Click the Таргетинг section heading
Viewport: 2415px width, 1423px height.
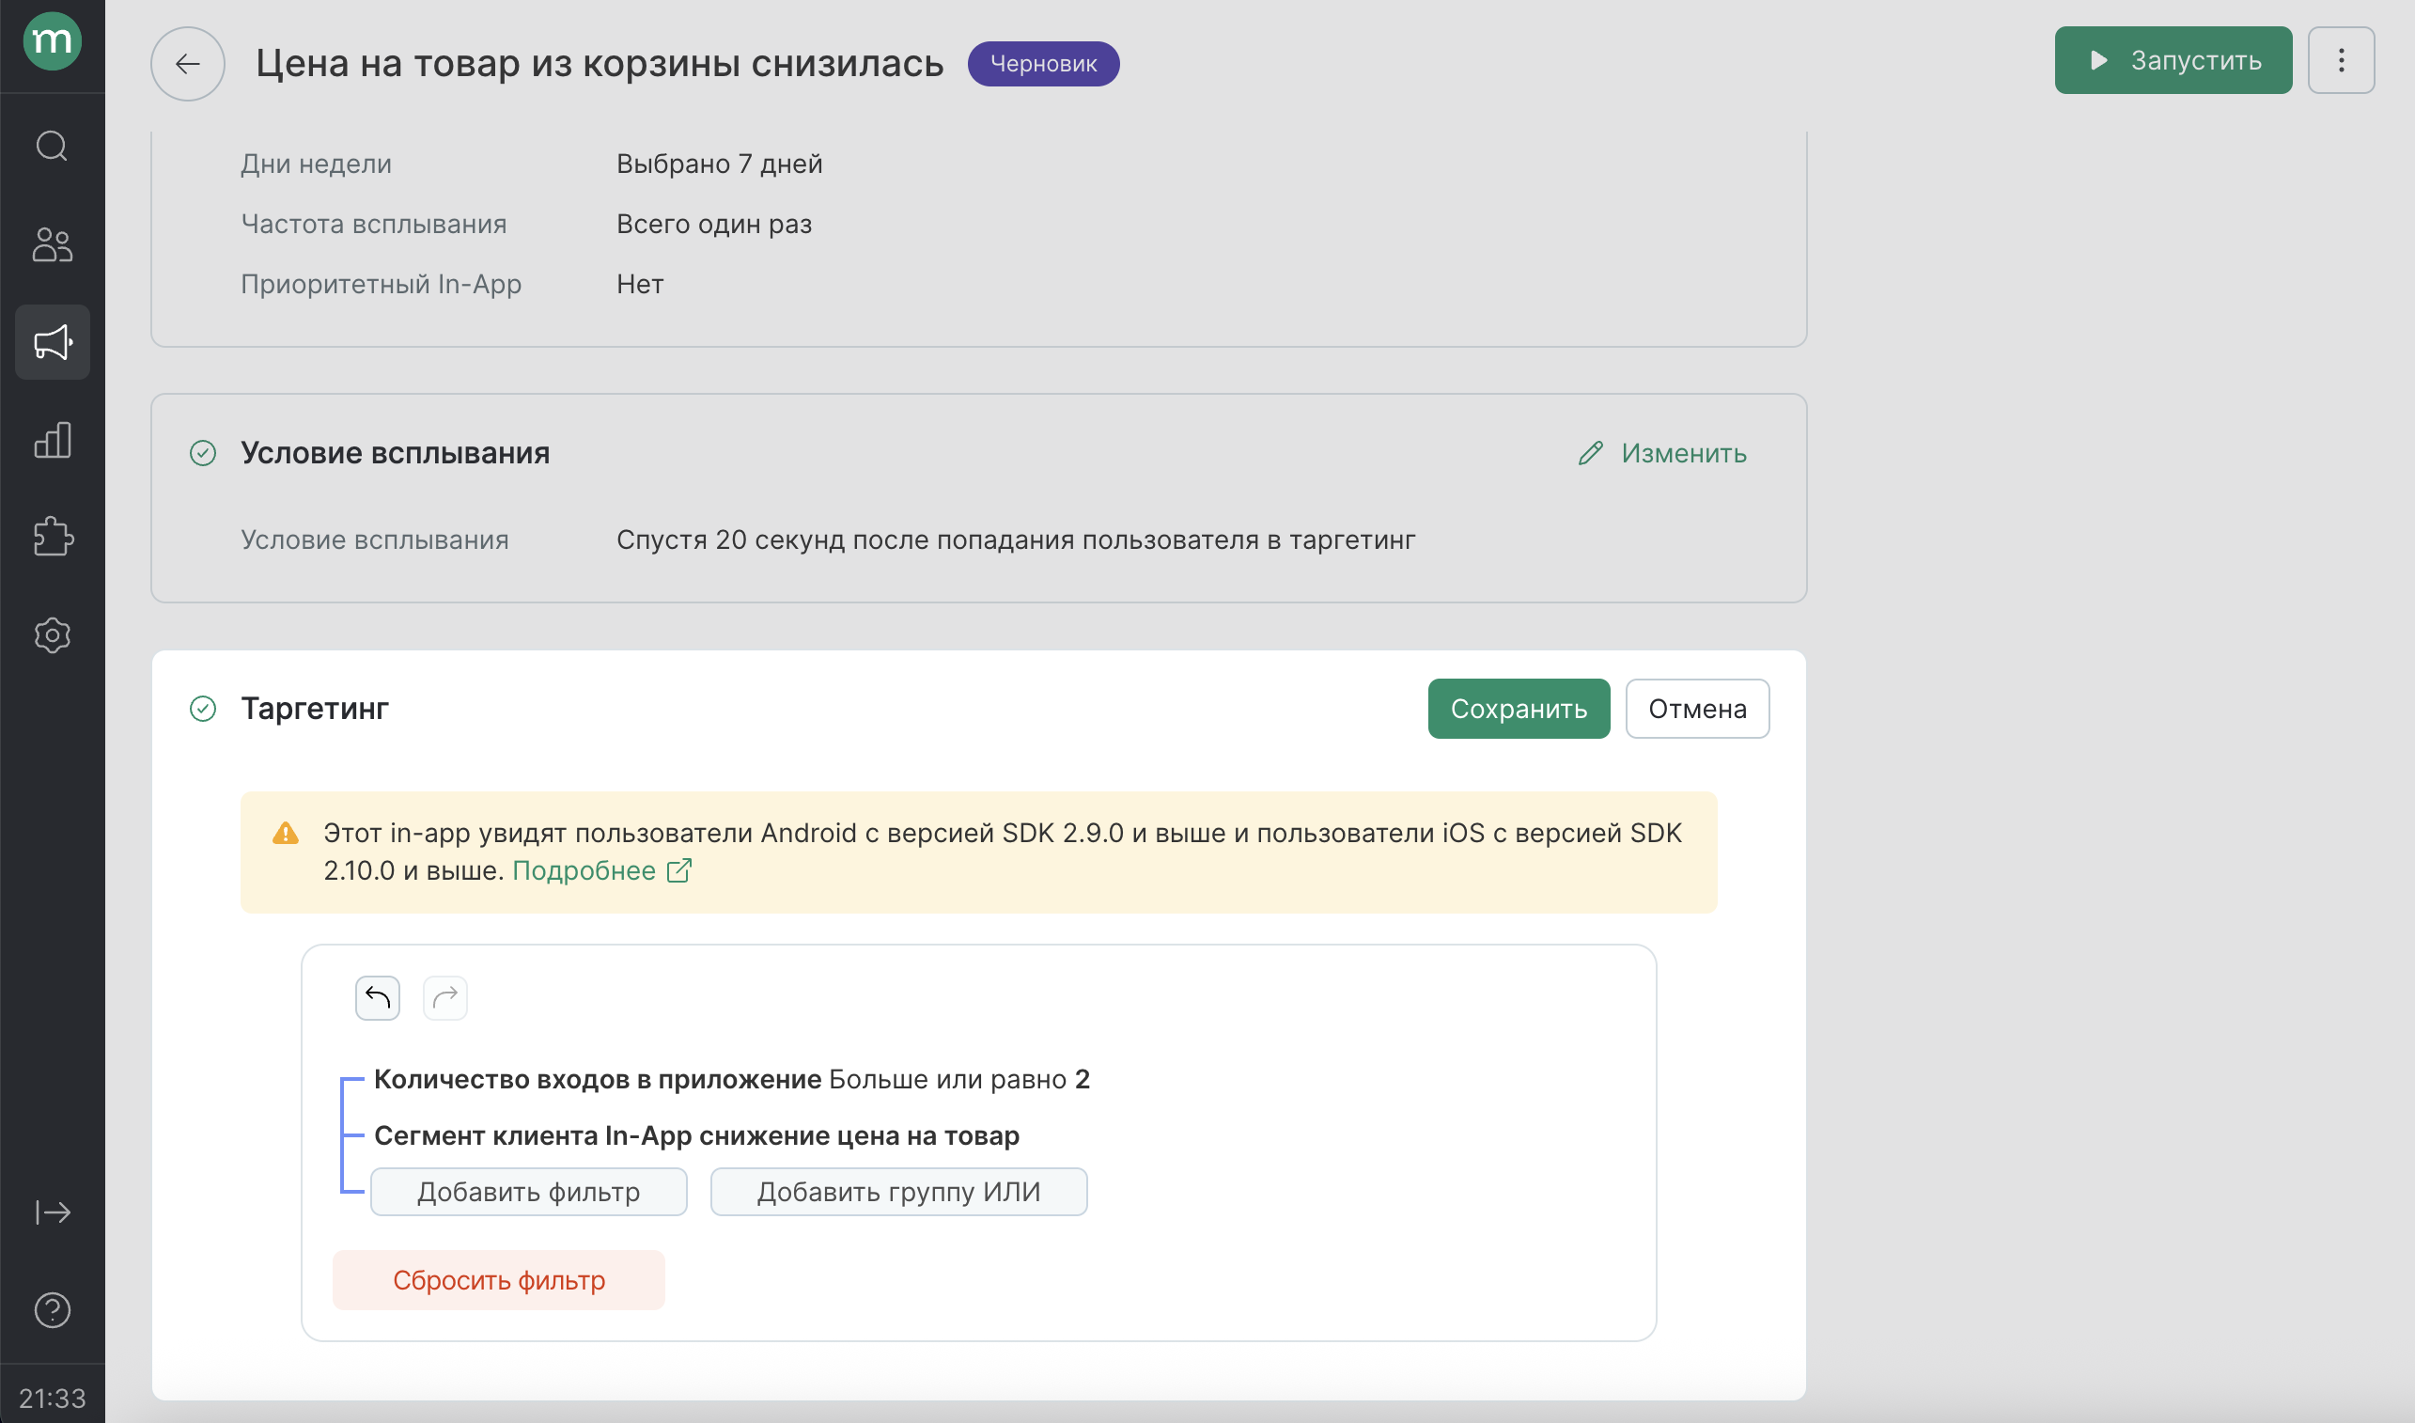[x=315, y=709]
